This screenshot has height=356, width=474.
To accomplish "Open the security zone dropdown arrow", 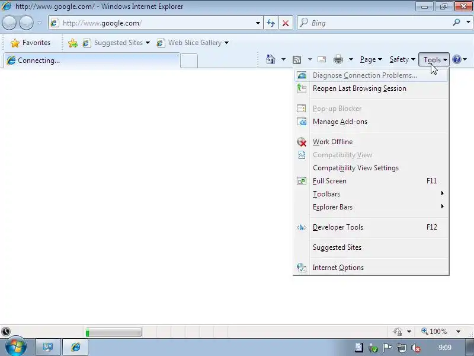I will 409,332.
